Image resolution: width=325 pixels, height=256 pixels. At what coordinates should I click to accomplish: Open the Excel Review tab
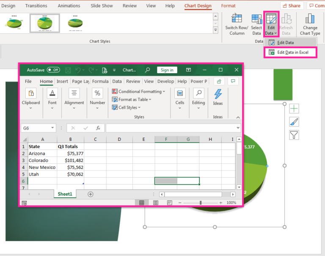tap(133, 81)
